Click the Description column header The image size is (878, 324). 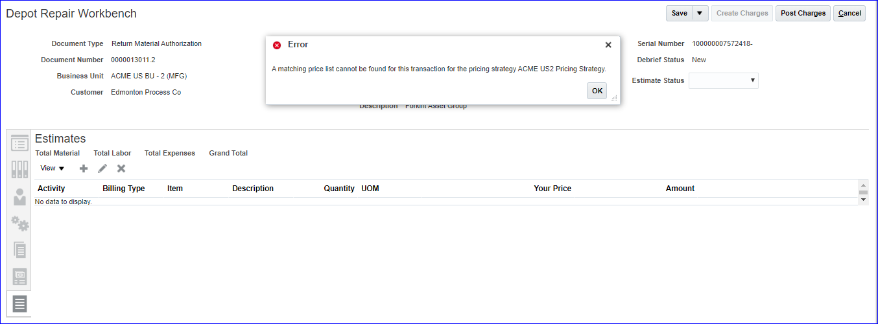253,189
